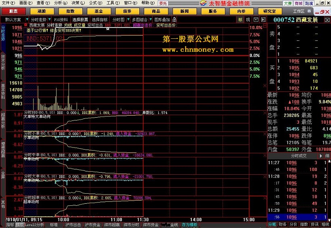The image size is (331, 228).
Task: Click the 11:29 :56 highlighted trade row
Action: [x=298, y=217]
